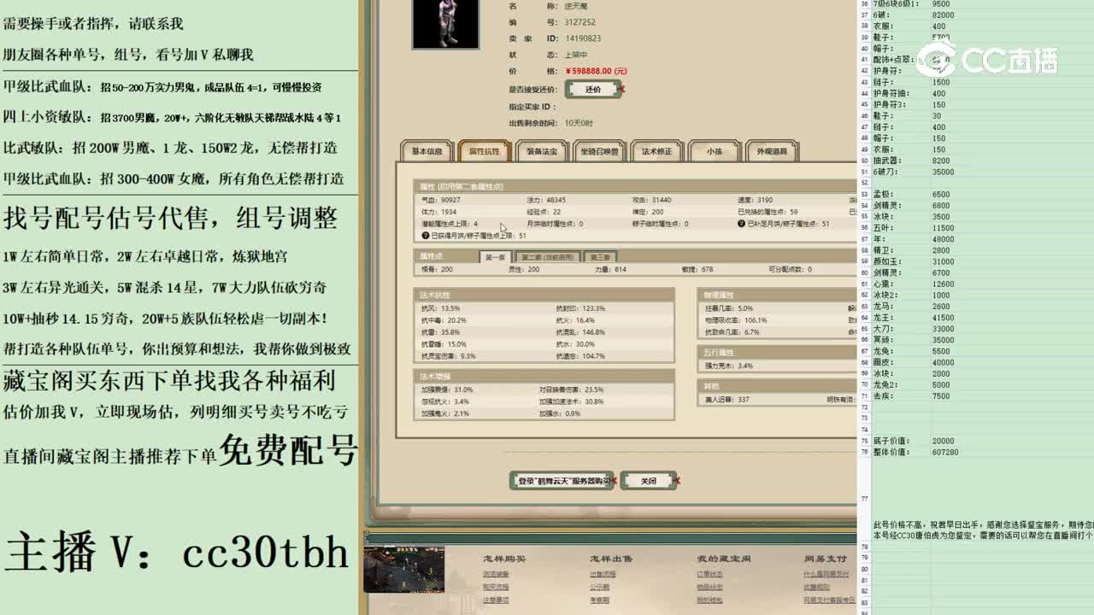Open the 坐骑召唤兽 tab
1094x615 pixels.
(599, 151)
